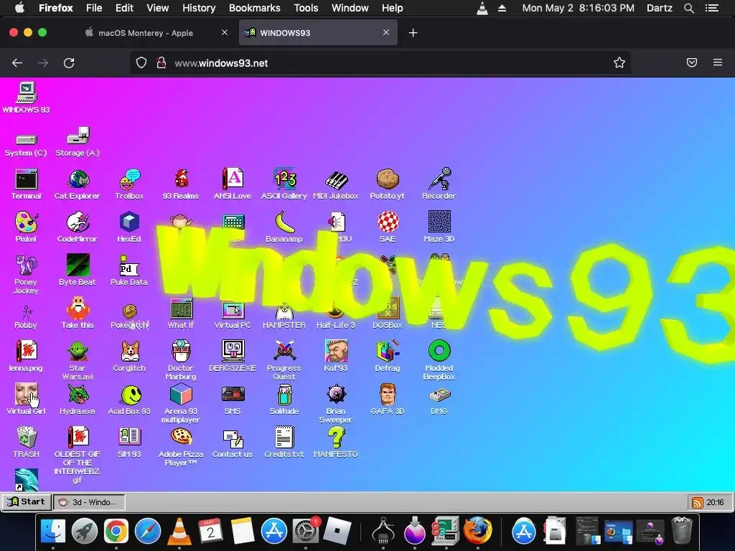Run Hydra.exe dragon icon

pyautogui.click(x=78, y=400)
